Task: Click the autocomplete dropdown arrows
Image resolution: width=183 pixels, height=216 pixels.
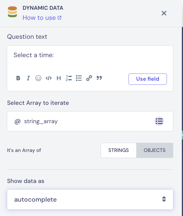Action: 164,199
